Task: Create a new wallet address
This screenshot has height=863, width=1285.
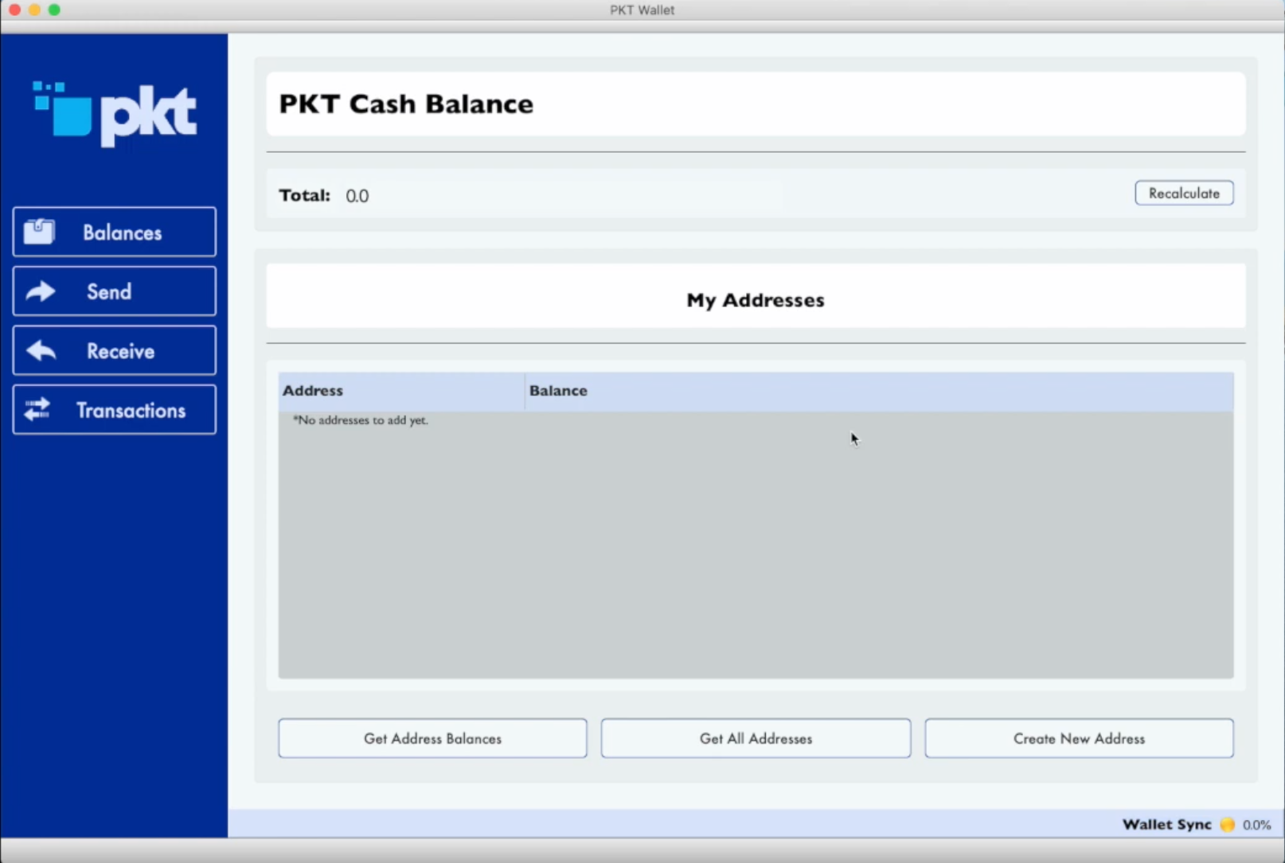Action: pyautogui.click(x=1079, y=738)
